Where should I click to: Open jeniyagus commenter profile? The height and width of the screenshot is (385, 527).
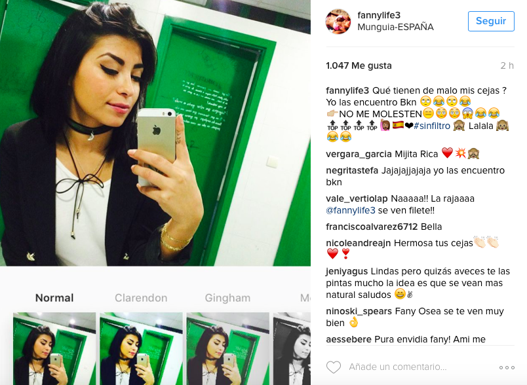(347, 271)
